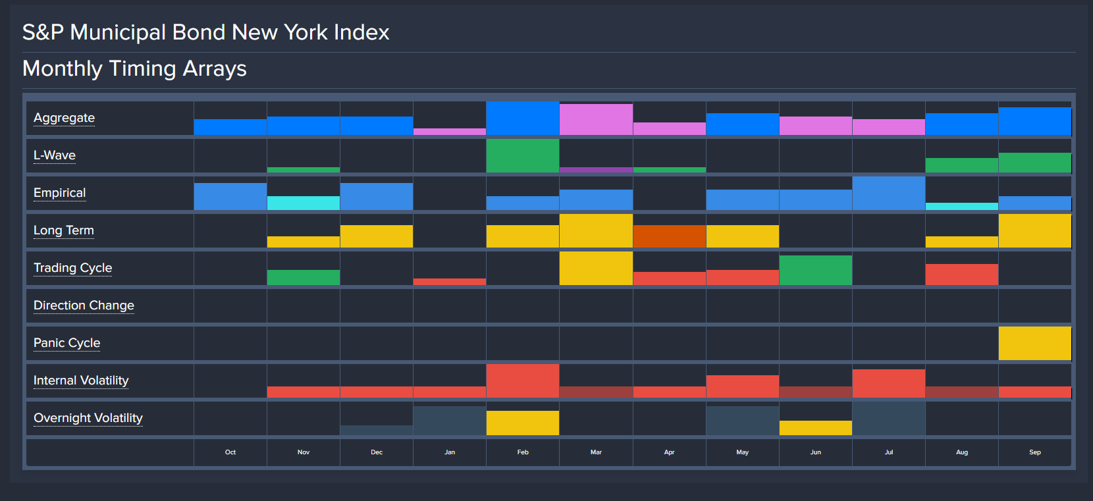This screenshot has width=1093, height=501.
Task: Click the Aggregate row label
Action: (64, 118)
